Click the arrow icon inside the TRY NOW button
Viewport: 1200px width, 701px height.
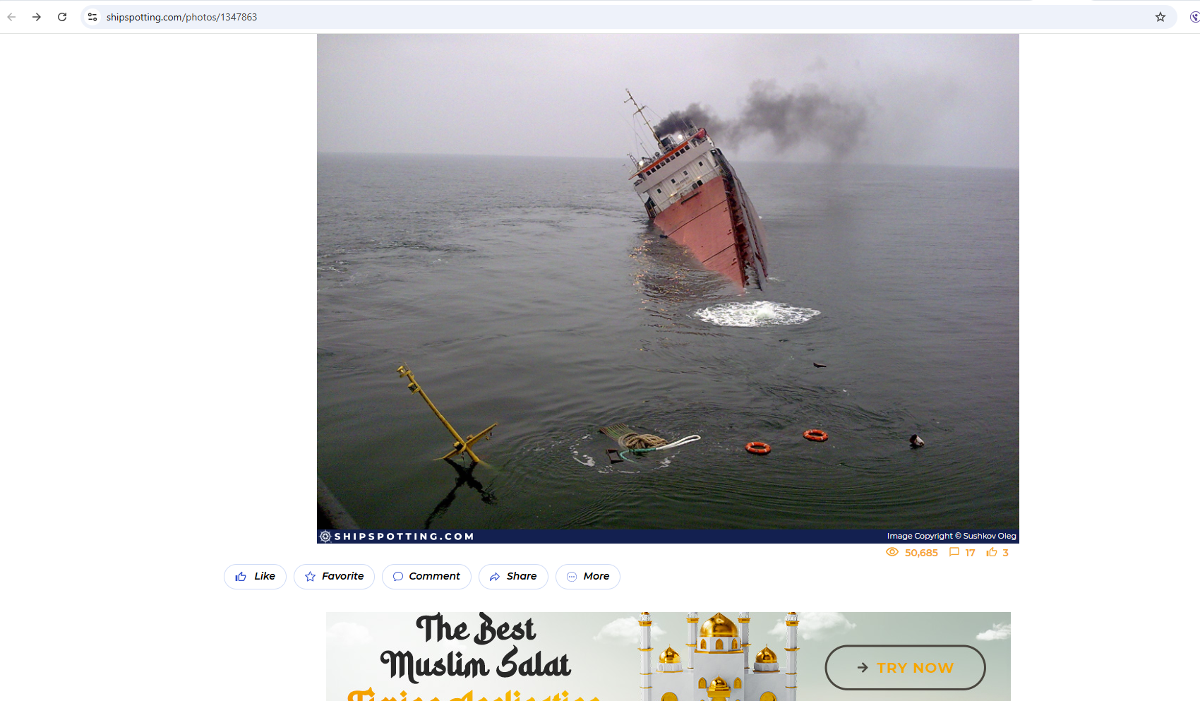pyautogui.click(x=862, y=667)
